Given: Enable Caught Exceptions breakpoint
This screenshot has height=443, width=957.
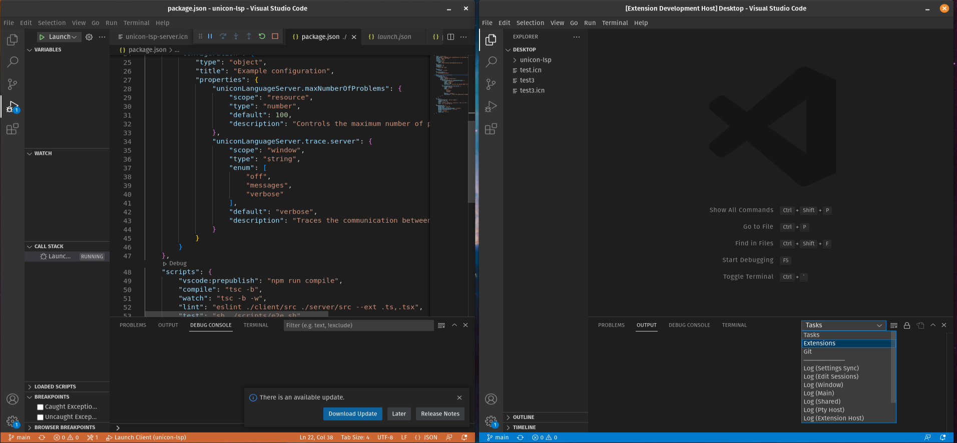Looking at the screenshot, I should click(41, 407).
